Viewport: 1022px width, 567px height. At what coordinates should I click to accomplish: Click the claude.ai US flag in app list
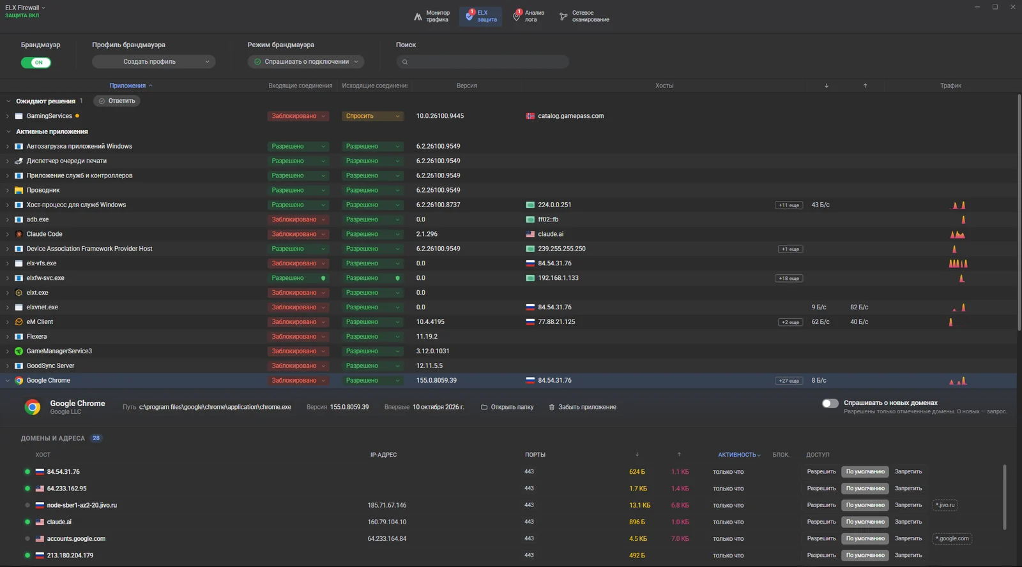pos(530,234)
